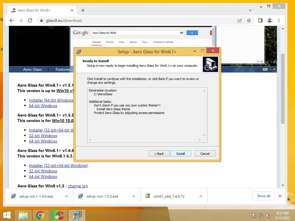
Task: Open Chrome's side panel icon
Action: [x=260, y=20]
